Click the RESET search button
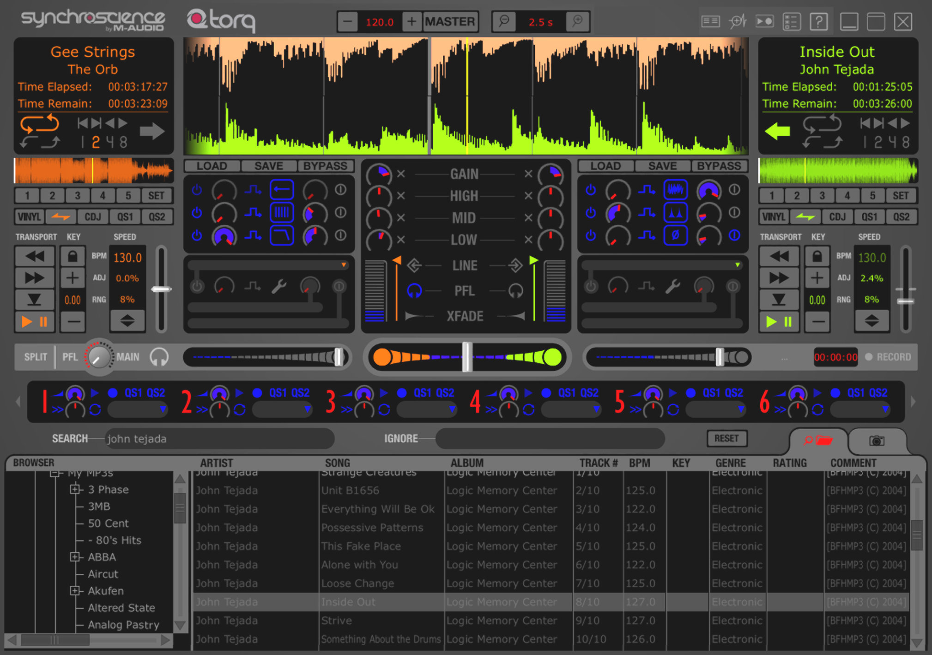 click(726, 438)
